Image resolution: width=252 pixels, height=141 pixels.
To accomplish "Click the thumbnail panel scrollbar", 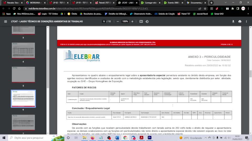I will click(48, 69).
